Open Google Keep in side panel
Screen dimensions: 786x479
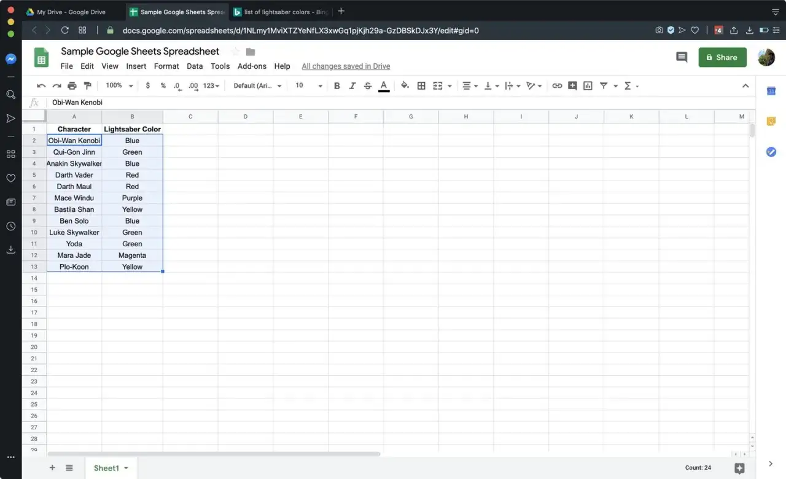coord(771,122)
